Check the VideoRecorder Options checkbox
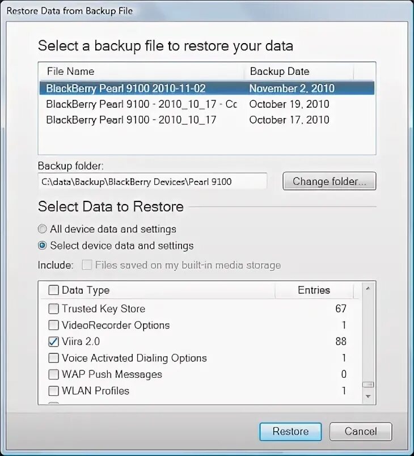The image size is (414, 456). click(x=53, y=325)
